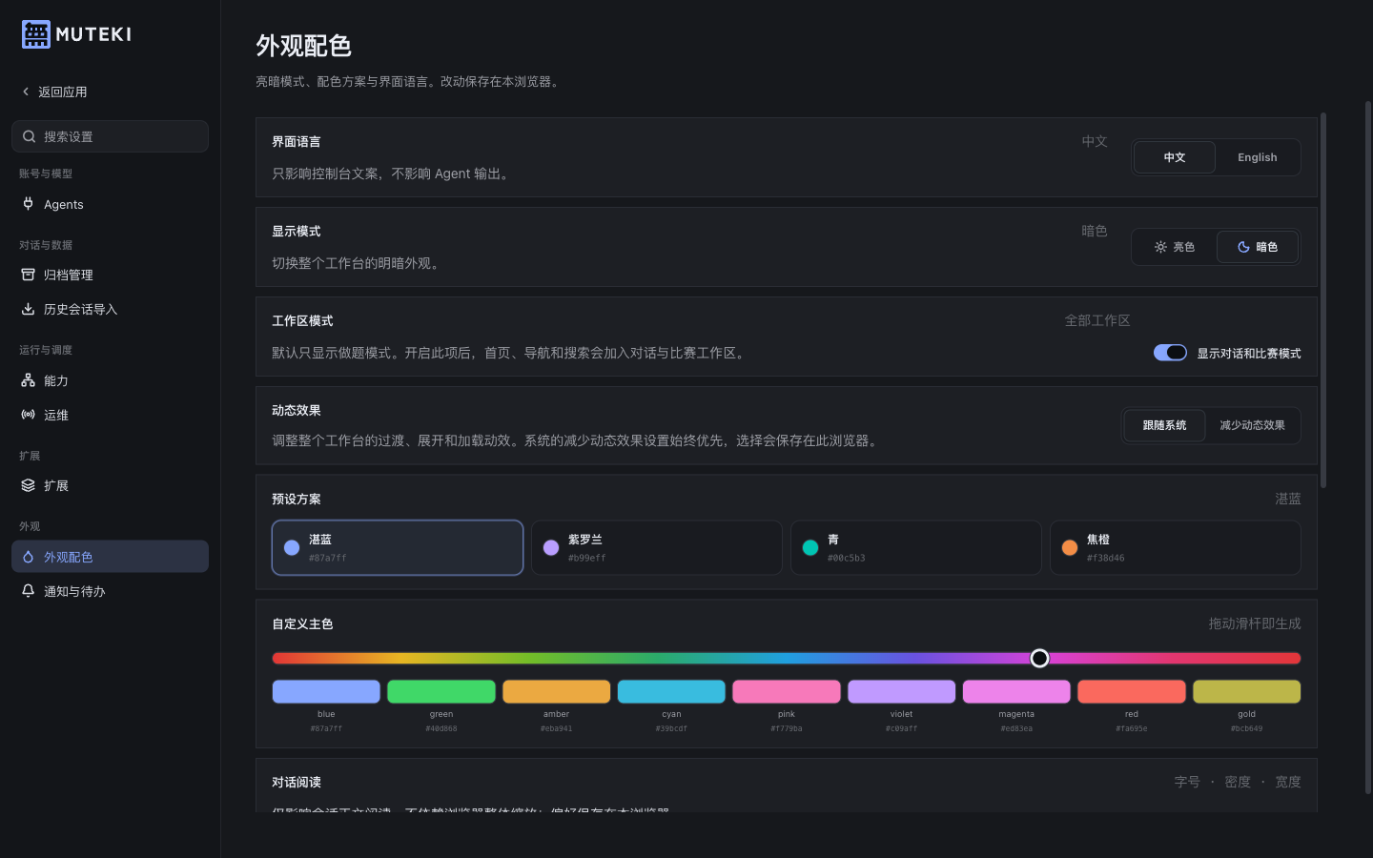Click the 通知与待办 bell icon

pos(29,591)
